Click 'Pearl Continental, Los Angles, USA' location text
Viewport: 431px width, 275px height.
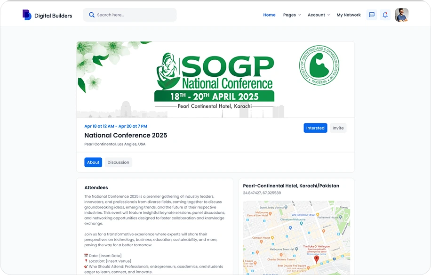point(115,144)
